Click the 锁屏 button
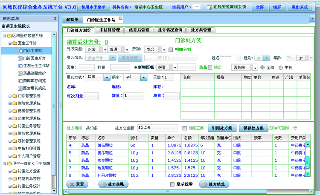Screen dimensions: 320x195 (277, 7)
